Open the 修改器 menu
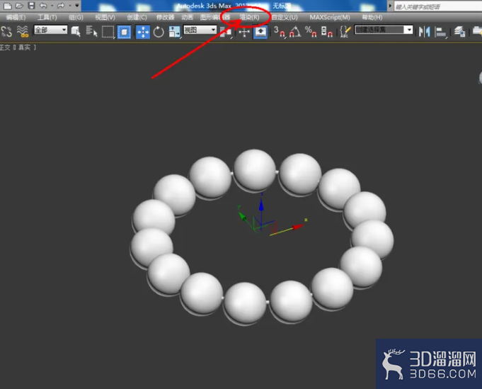The image size is (482, 389). (x=165, y=17)
